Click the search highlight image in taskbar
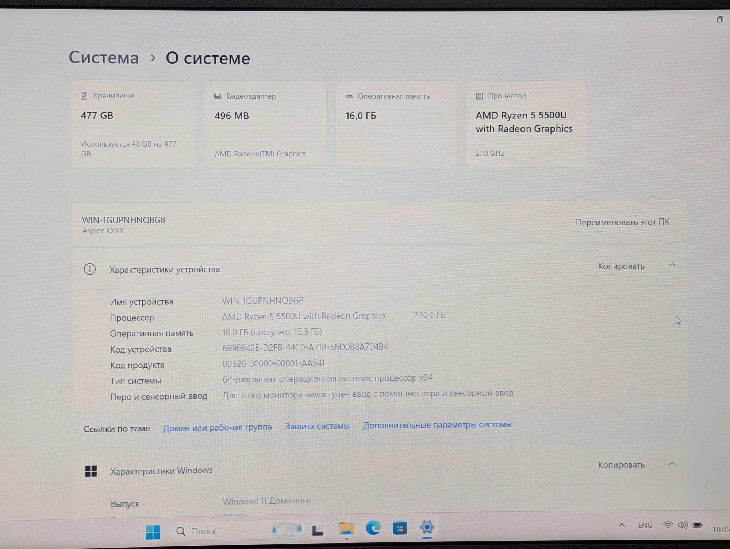The image size is (730, 549). [x=287, y=530]
